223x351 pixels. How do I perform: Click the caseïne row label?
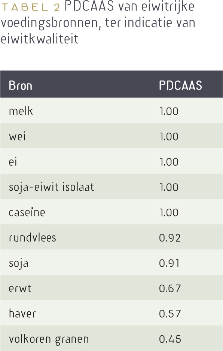(27, 212)
